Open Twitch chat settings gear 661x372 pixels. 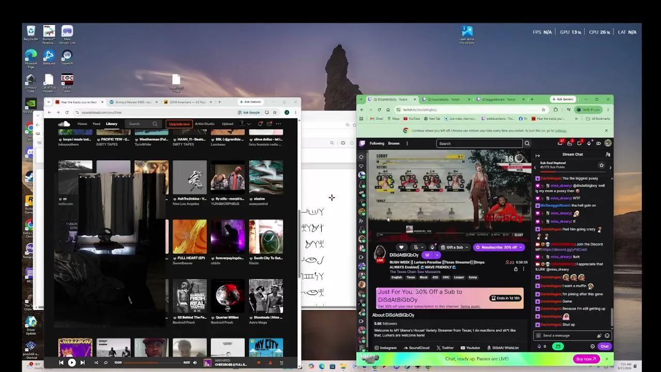click(x=592, y=346)
